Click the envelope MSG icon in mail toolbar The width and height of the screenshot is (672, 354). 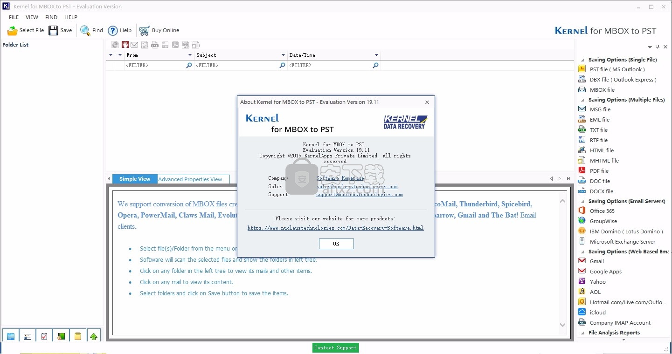click(x=134, y=45)
